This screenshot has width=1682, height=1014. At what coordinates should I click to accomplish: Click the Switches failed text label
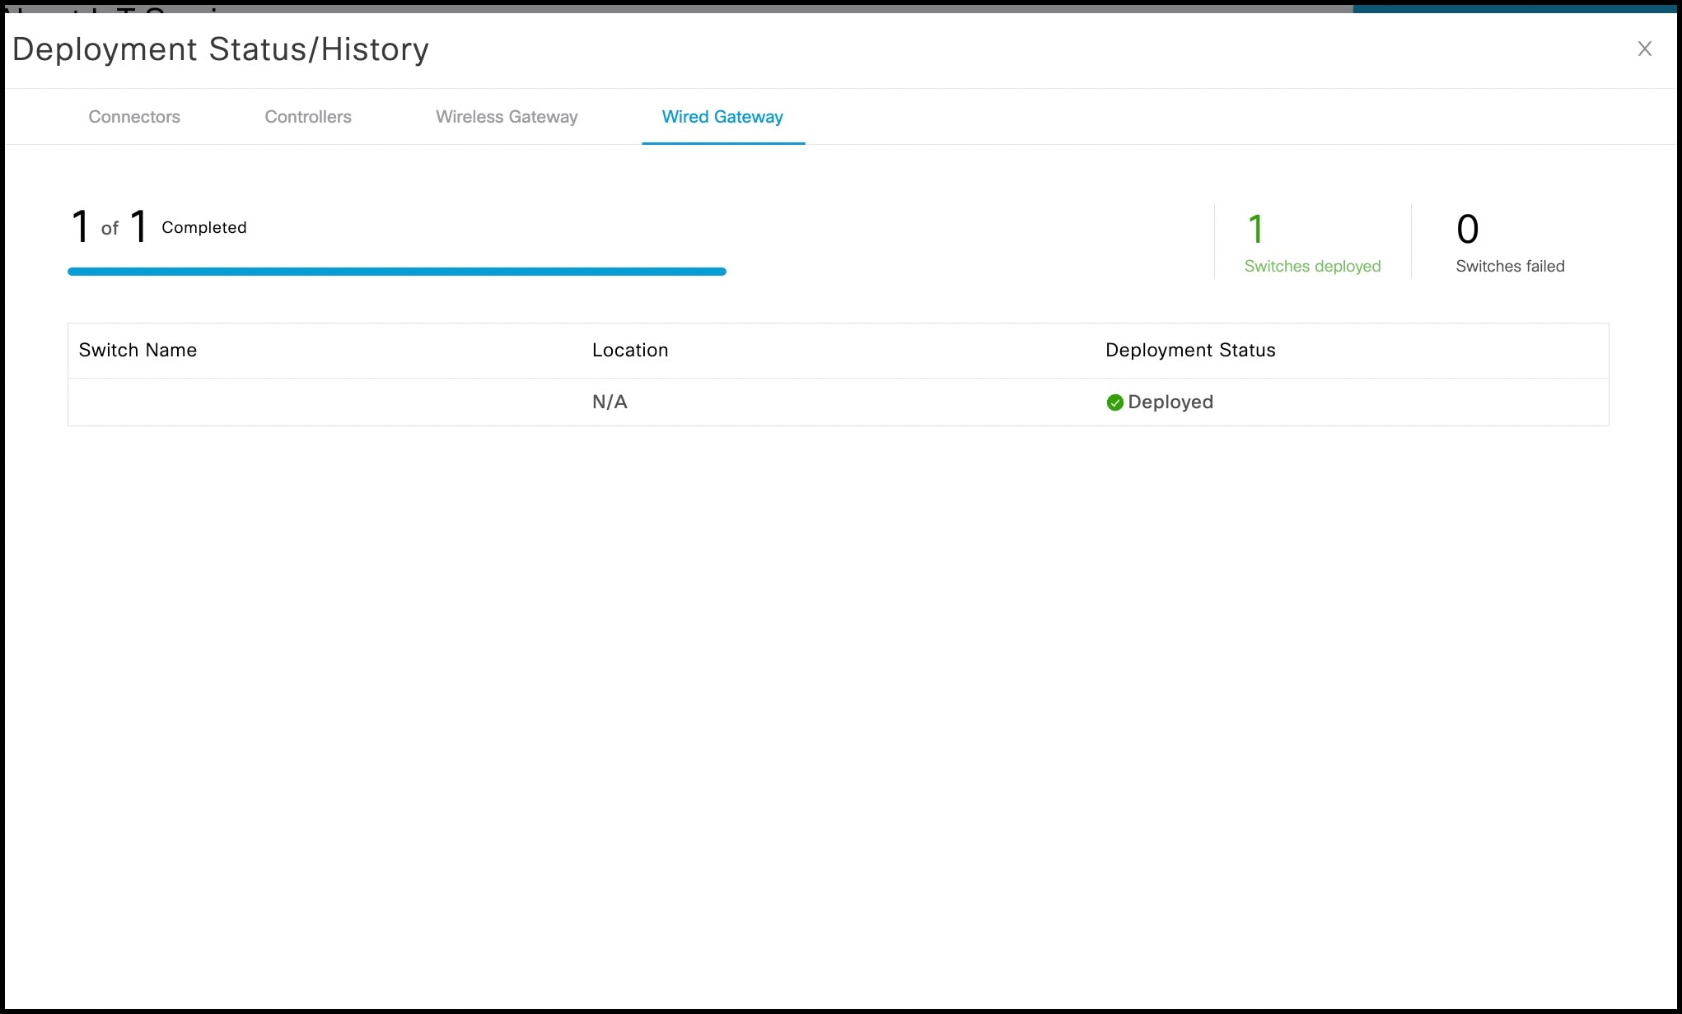[x=1509, y=266]
